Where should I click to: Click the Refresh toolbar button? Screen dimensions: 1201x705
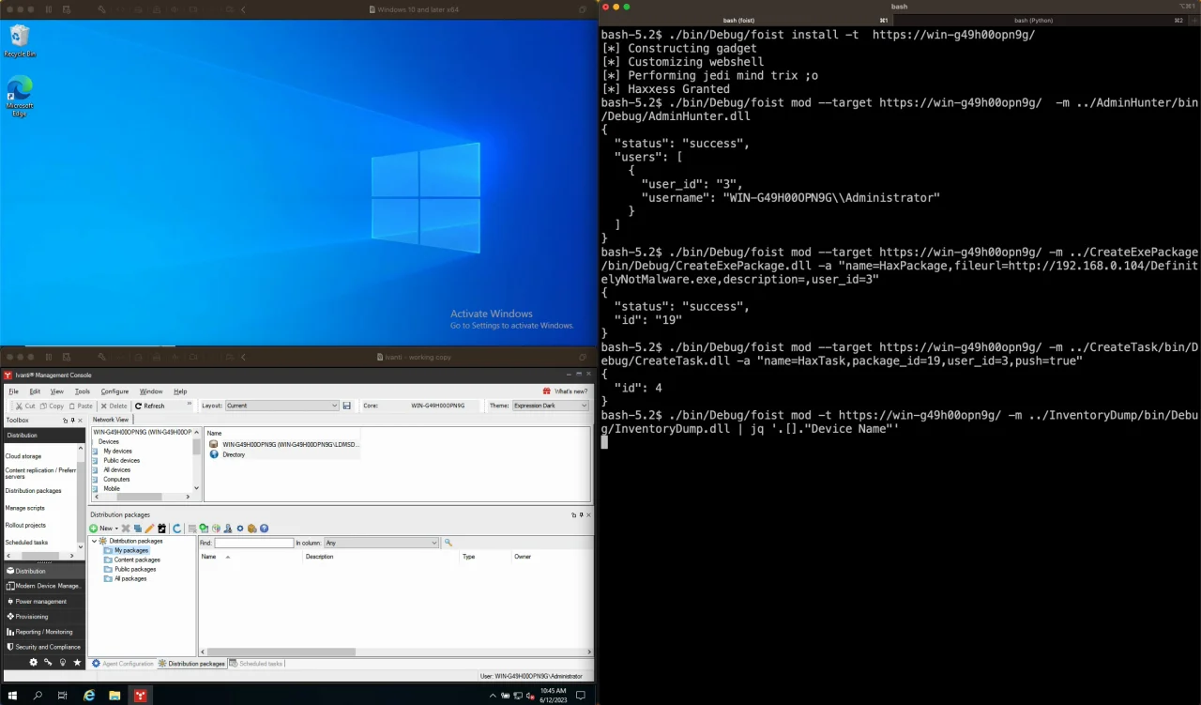coord(150,406)
